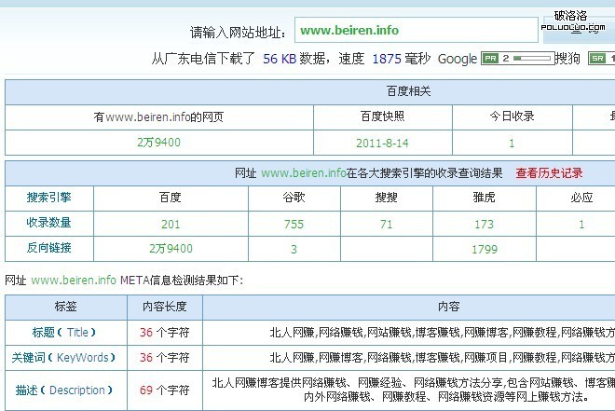Screen dimensions: 615x411
Task: Click the Description length 69 个字符 cell
Action: 165,390
